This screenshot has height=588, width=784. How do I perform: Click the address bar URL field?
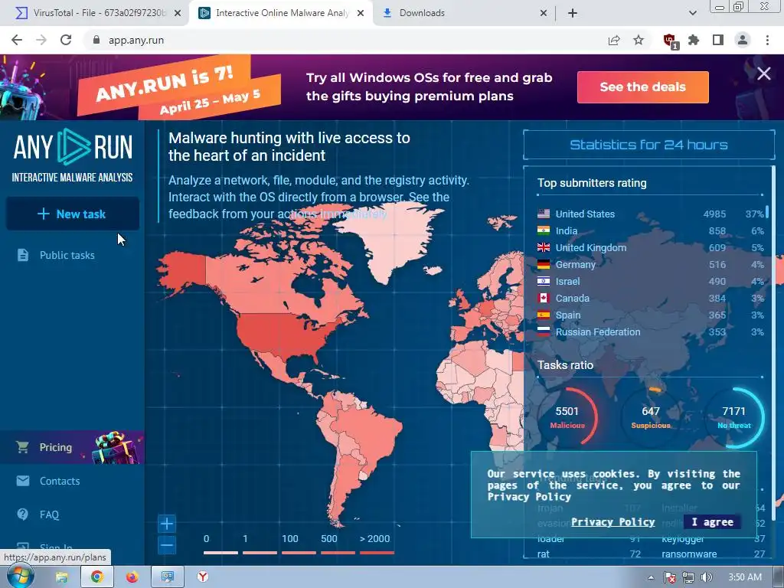(345, 40)
